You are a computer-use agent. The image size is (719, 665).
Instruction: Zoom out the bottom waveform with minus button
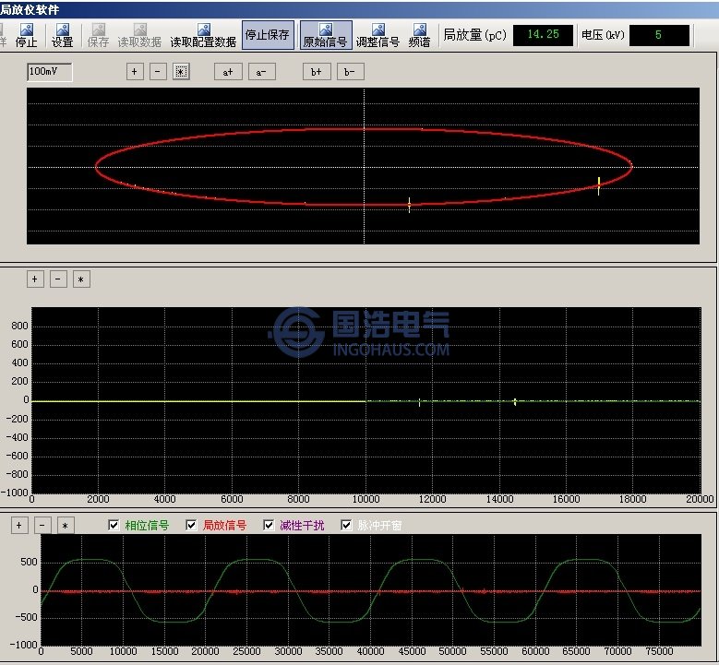(42, 526)
